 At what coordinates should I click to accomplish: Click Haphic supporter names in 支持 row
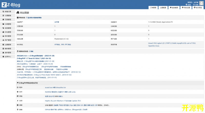click(48, 101)
